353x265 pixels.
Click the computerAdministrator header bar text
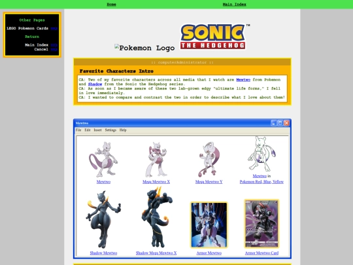pos(182,62)
